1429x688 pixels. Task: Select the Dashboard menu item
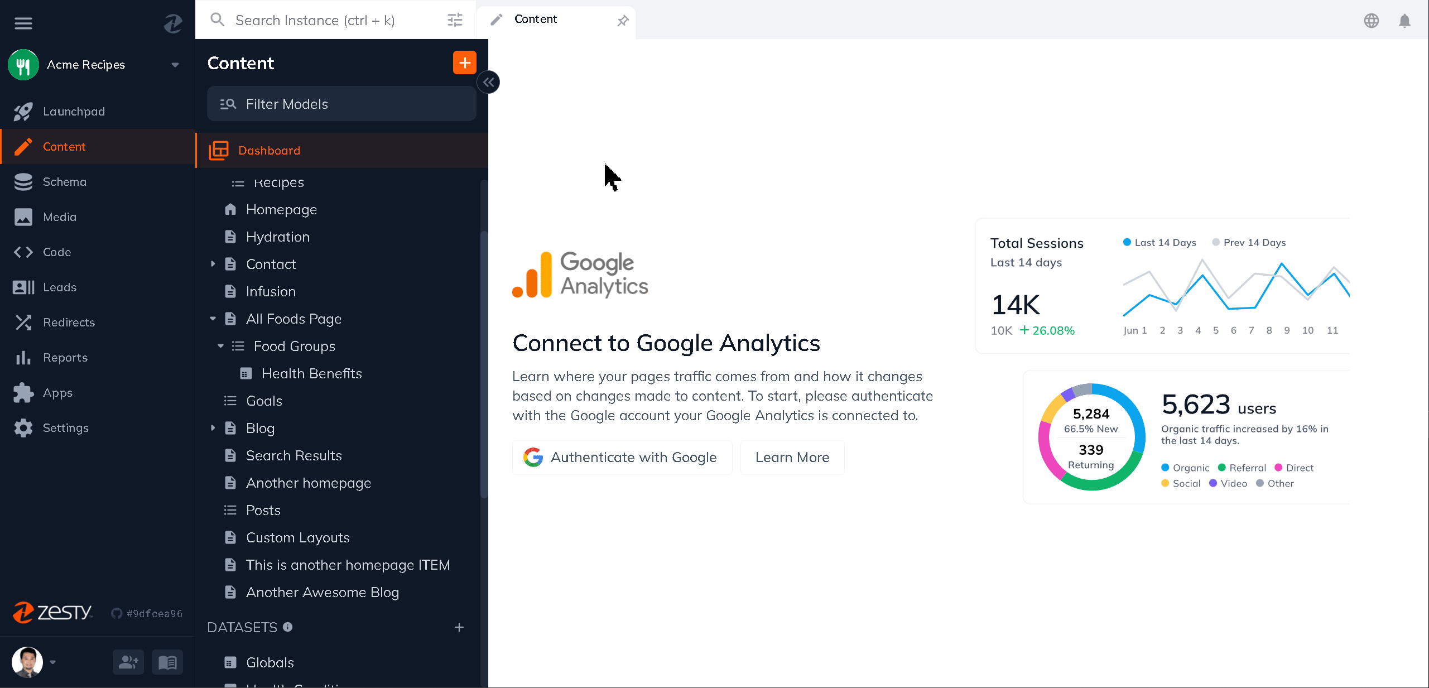[x=268, y=150]
